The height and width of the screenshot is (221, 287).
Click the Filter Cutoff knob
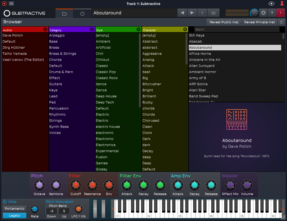pyautogui.click(x=76, y=185)
